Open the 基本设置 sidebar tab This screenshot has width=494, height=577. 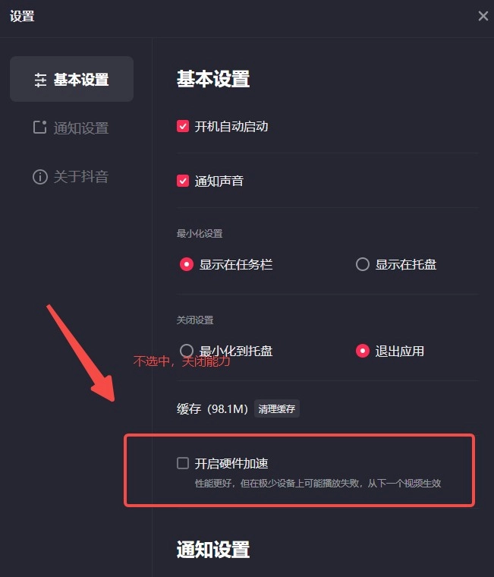[72, 79]
